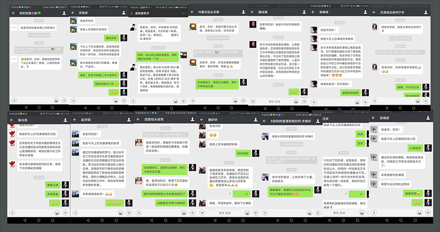Open contact profile icon in 吴海波 chat
Screen dimensions: 440x232
pyautogui.click(x=125, y=12)
